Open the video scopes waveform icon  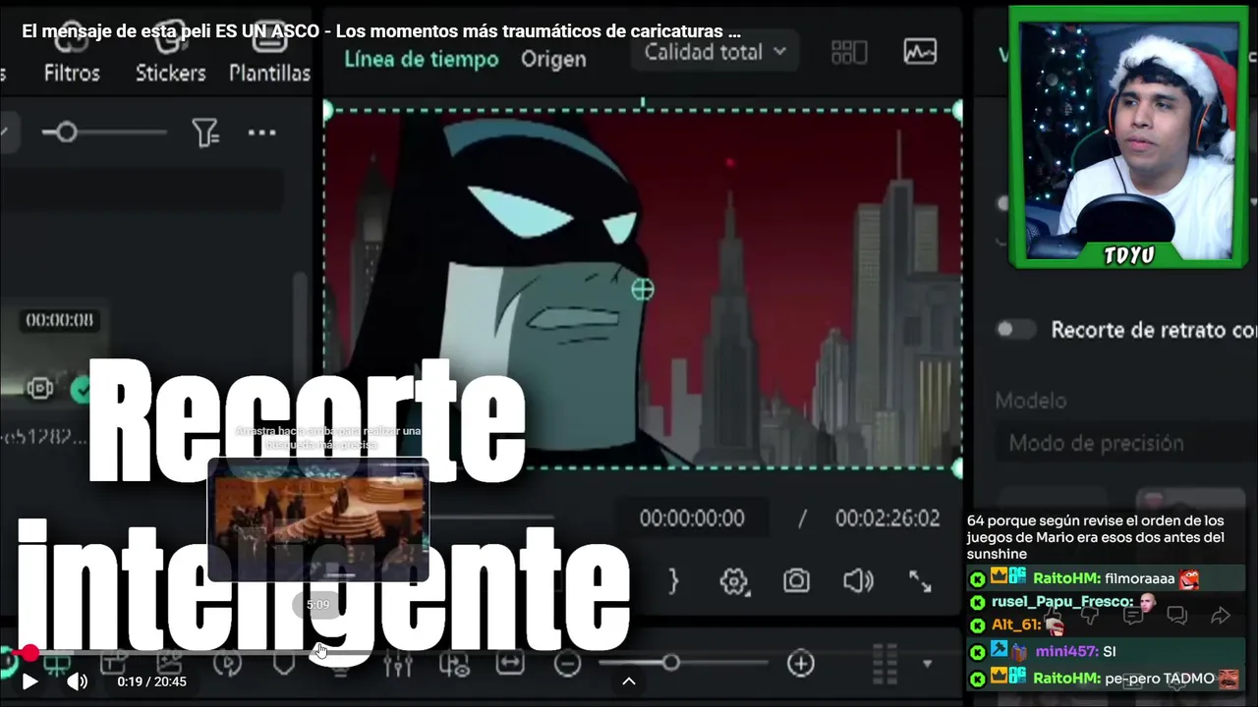[x=920, y=51]
